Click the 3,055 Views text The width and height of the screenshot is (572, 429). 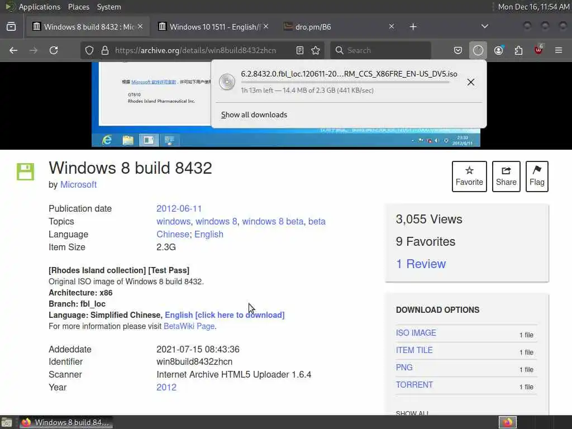428,219
